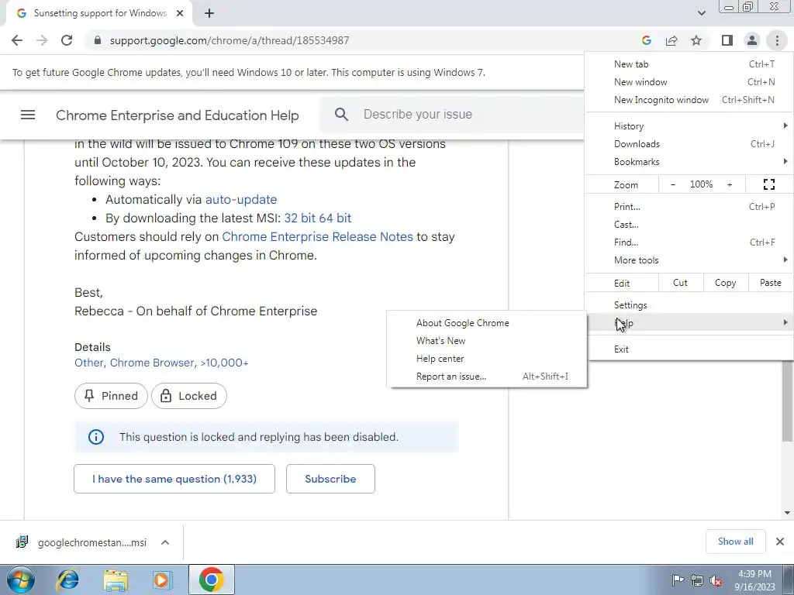Bookmark this tab with the star

(696, 40)
